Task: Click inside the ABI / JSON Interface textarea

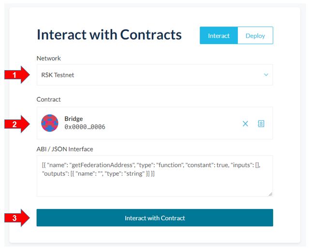Action: click(155, 184)
